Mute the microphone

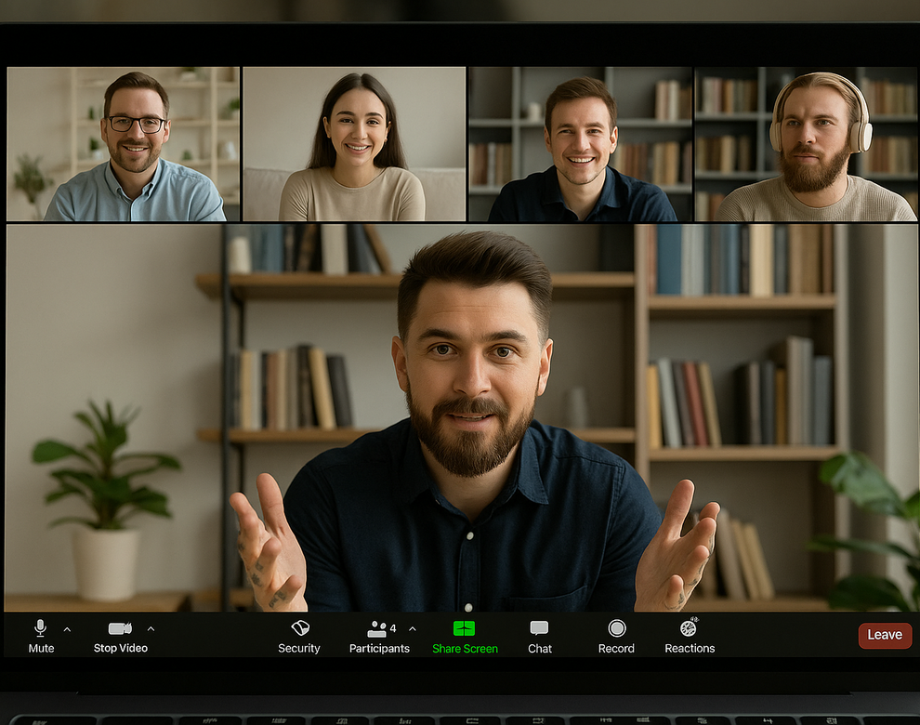click(41, 636)
